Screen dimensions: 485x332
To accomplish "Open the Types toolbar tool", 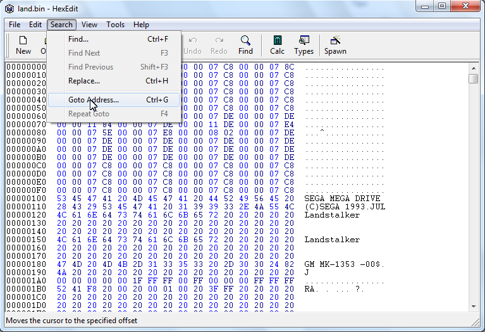I will [x=304, y=45].
